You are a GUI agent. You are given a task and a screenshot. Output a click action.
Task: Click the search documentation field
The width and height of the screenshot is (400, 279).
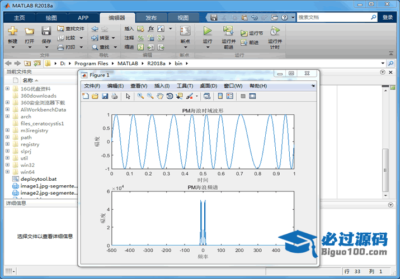(333, 17)
